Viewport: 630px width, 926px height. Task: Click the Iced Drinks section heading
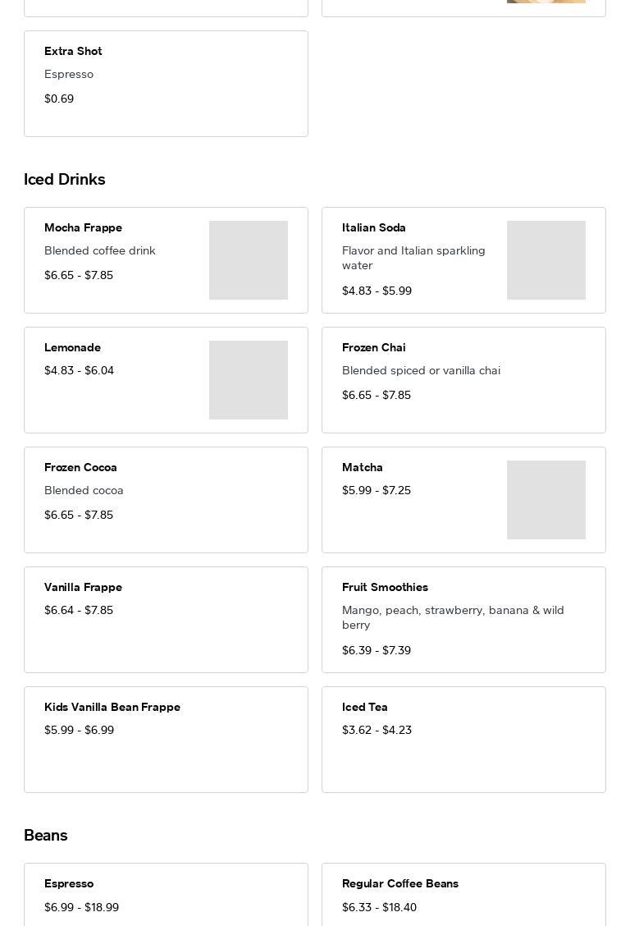pyautogui.click(x=64, y=179)
